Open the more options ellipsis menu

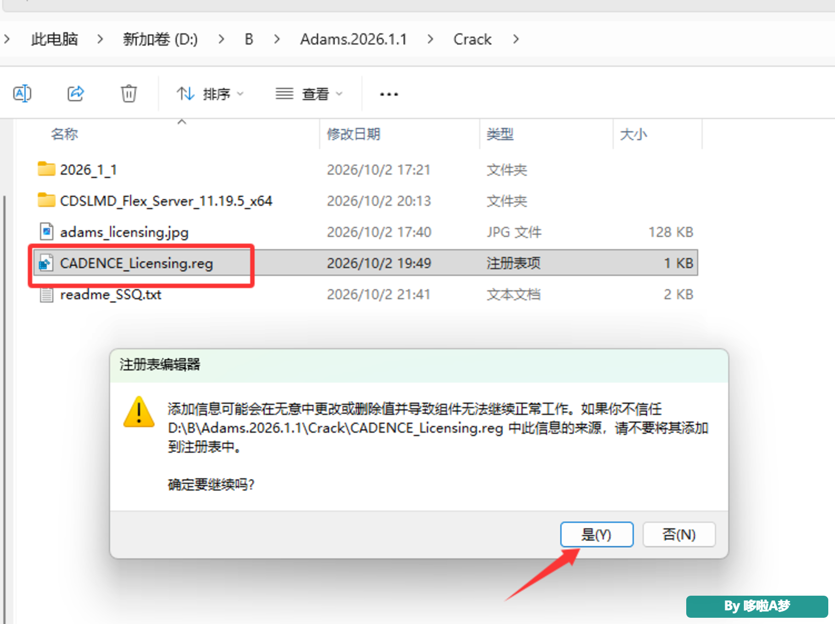point(389,94)
